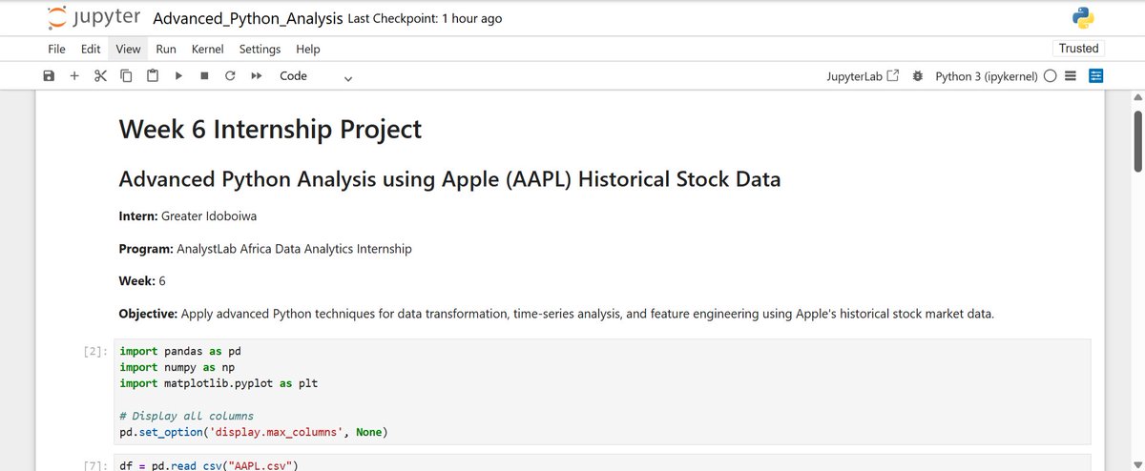Open the Settings menu
Screen dimensions: 1145x471
click(x=260, y=49)
